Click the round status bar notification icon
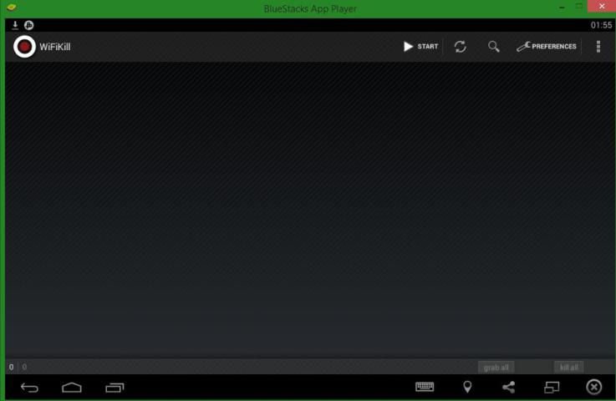 (29, 25)
